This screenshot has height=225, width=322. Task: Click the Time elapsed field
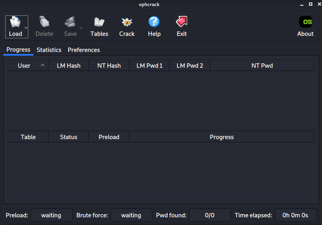tap(295, 215)
